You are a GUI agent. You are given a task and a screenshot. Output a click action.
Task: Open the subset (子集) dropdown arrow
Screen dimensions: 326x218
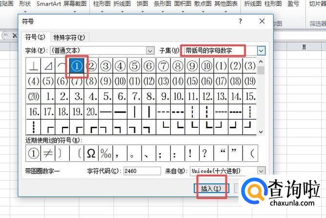click(x=261, y=51)
